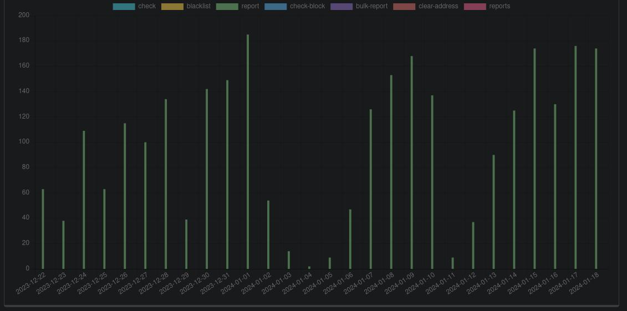Select the 2024-01-15 bar
627x311 pixels.
[x=534, y=159]
